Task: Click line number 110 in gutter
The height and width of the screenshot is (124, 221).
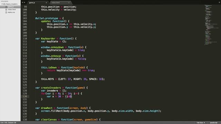Action: pyautogui.click(x=25, y=39)
